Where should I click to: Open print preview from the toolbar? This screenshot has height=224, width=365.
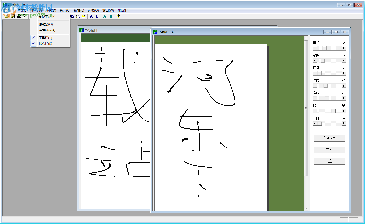click(x=25, y=16)
